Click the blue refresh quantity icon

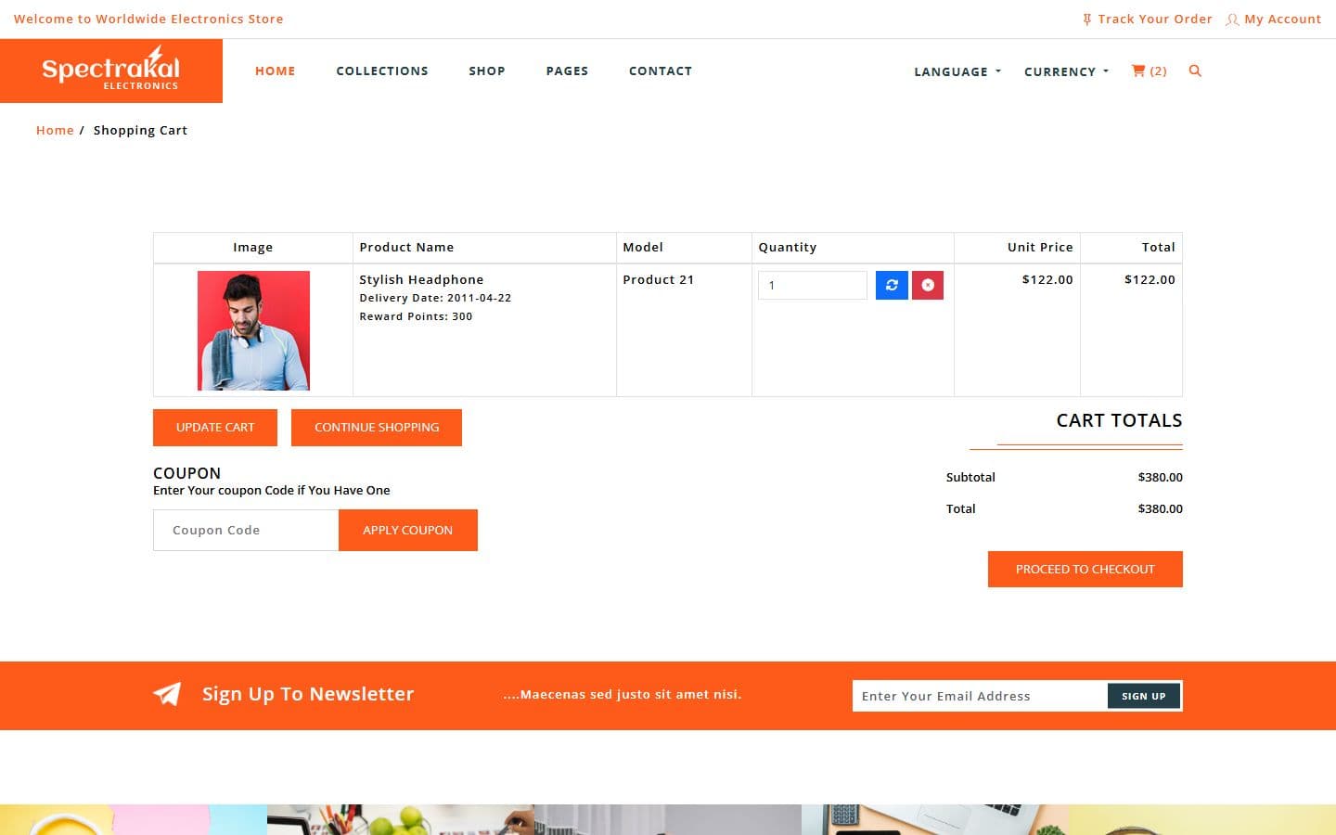pos(892,285)
